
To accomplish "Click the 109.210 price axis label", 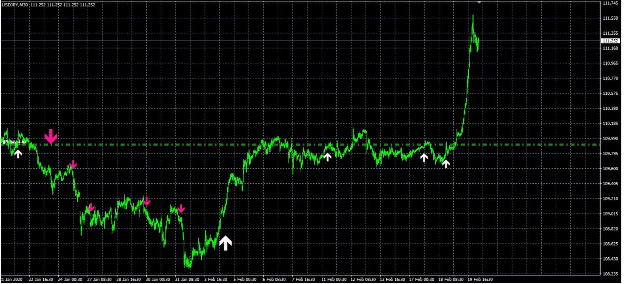I will (x=611, y=199).
